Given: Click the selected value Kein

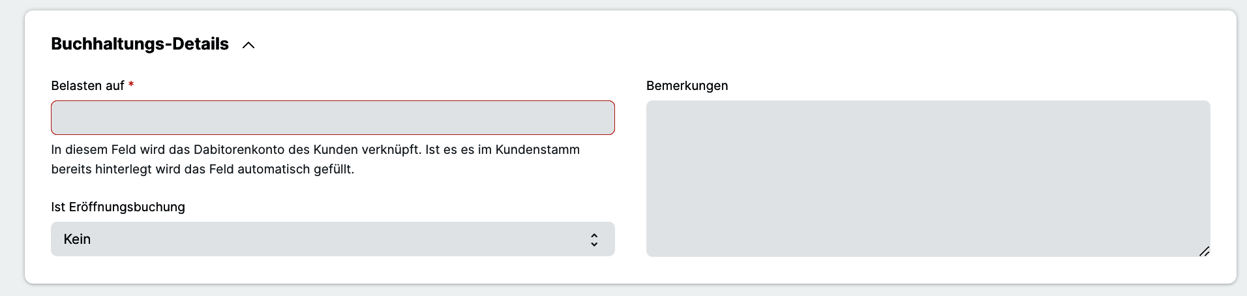Looking at the screenshot, I should [77, 239].
